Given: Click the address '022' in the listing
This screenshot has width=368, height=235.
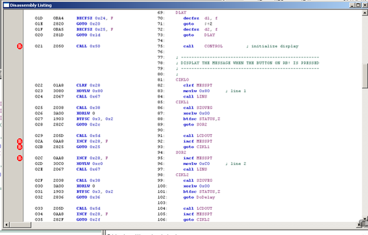Looking at the screenshot, I should click(39, 85).
